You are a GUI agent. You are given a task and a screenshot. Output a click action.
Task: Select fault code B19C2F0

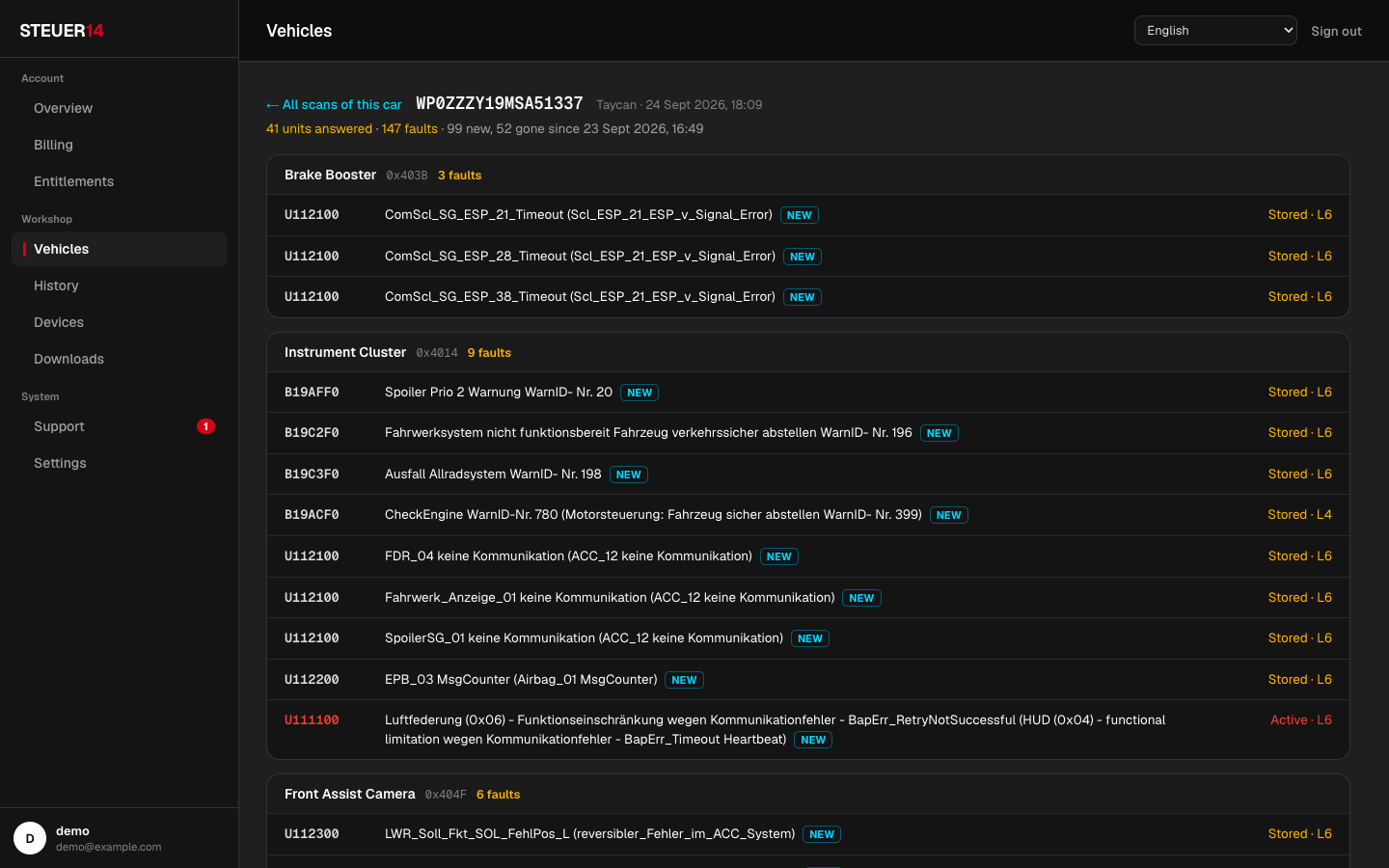tap(312, 433)
